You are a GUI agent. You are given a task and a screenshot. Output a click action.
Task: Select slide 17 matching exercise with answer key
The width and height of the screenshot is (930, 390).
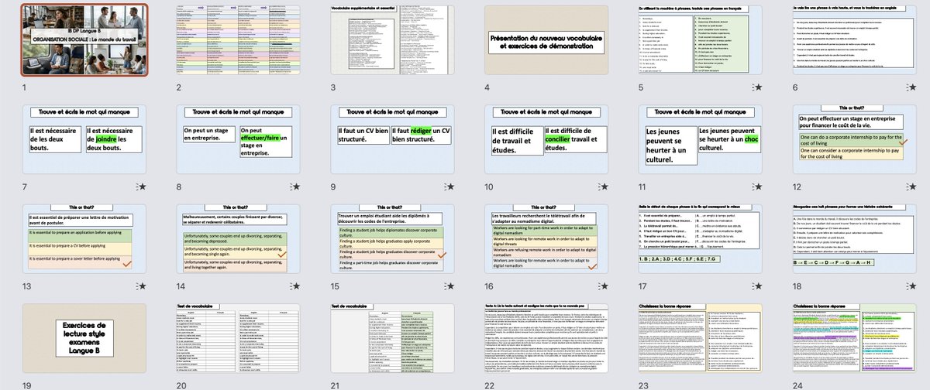[702, 238]
